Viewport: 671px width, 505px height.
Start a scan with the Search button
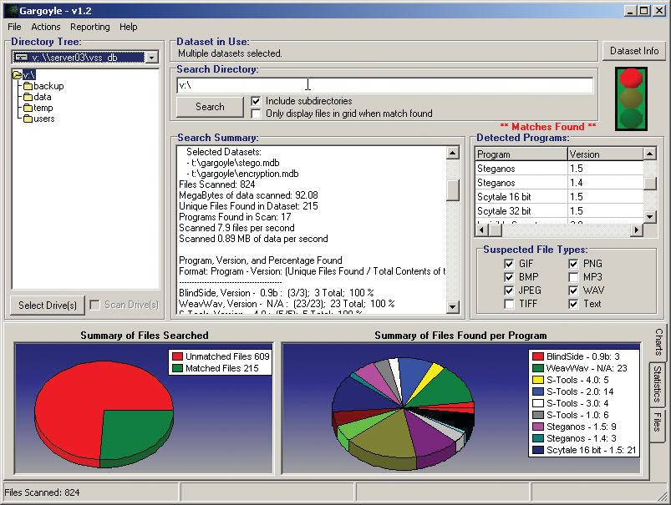click(x=209, y=107)
